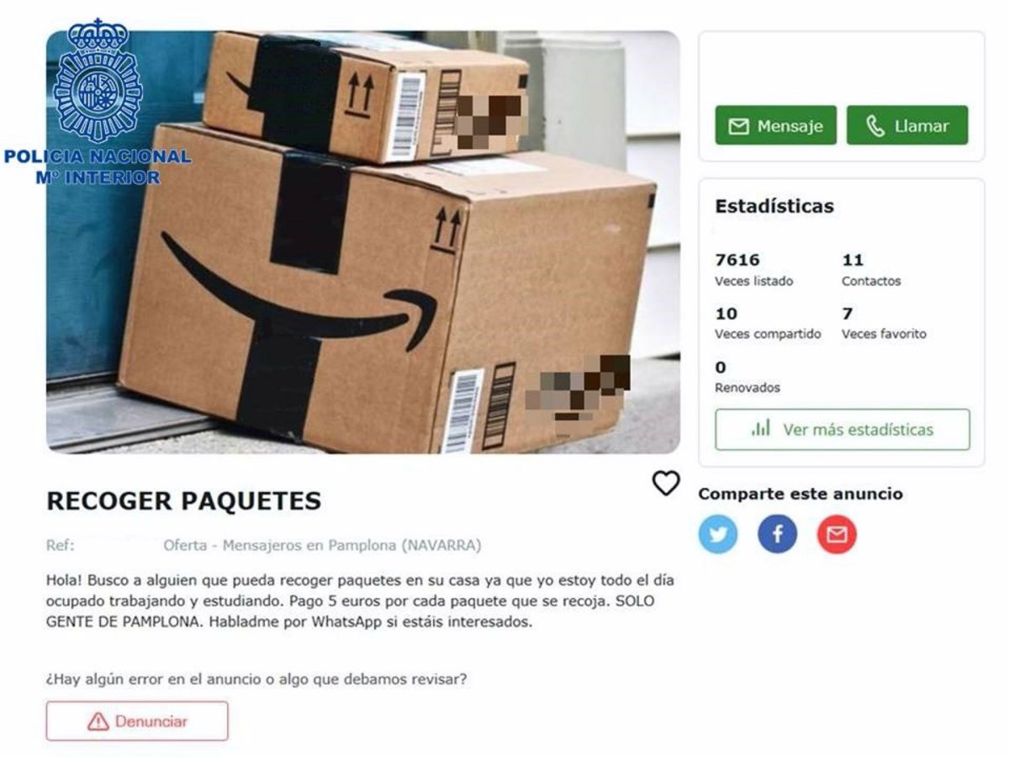
Task: Share the ad by email icon
Action: coord(837,534)
